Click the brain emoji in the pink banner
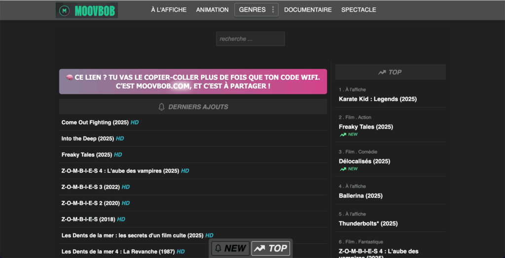This screenshot has height=258, width=505. click(69, 77)
